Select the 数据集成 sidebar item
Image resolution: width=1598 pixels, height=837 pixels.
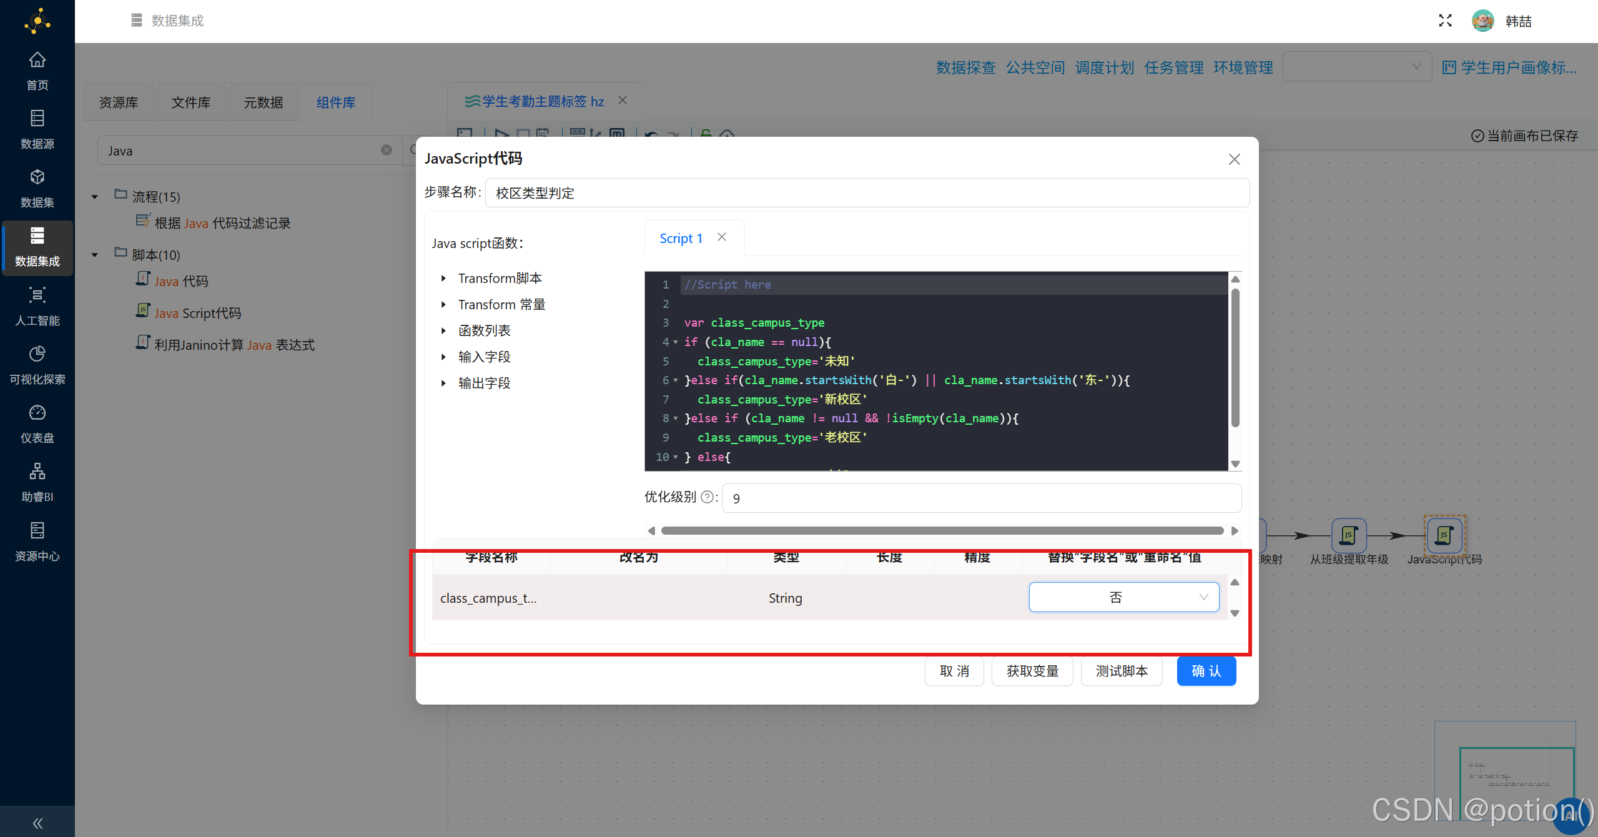37,247
